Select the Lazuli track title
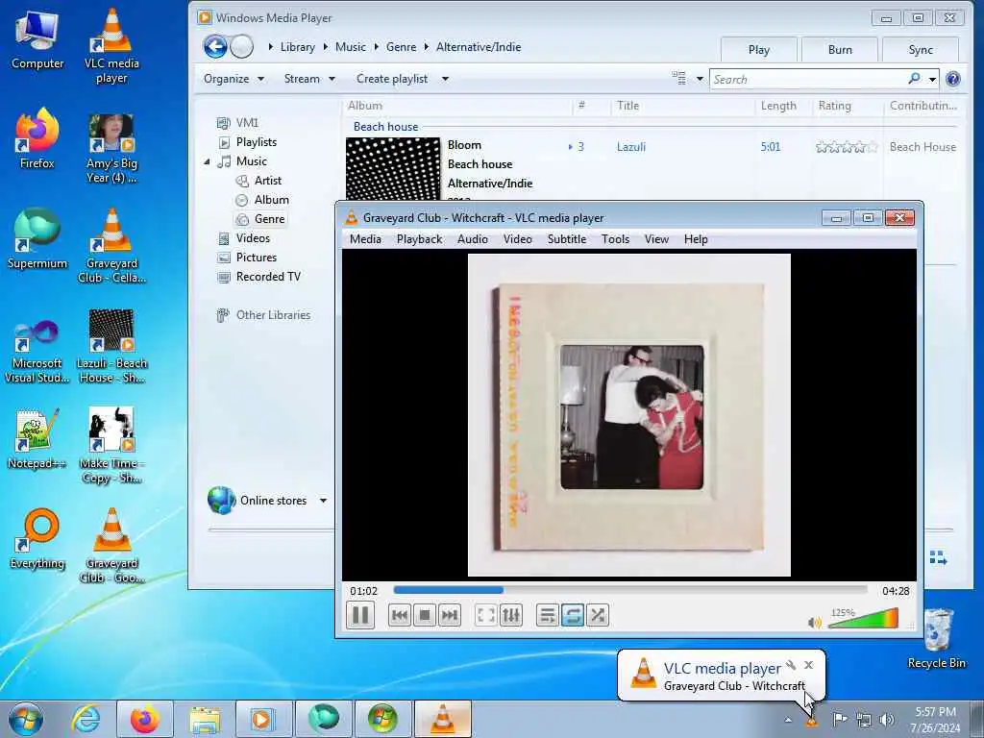984x738 pixels. pyautogui.click(x=630, y=147)
